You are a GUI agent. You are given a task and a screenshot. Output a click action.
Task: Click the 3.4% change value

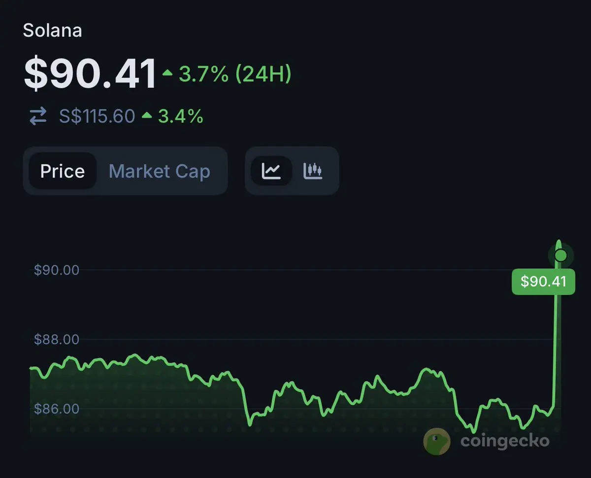pyautogui.click(x=180, y=117)
